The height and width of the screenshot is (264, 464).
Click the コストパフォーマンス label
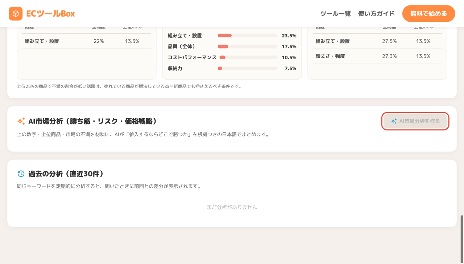[x=192, y=58]
